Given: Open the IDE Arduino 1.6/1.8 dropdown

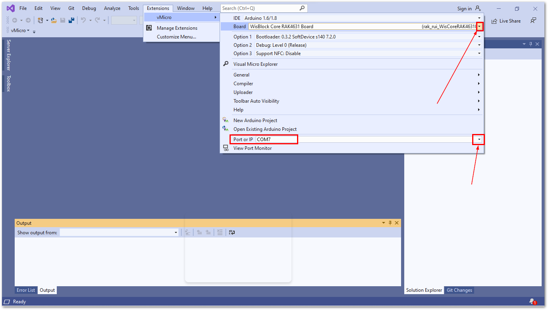Looking at the screenshot, I should pyautogui.click(x=479, y=18).
